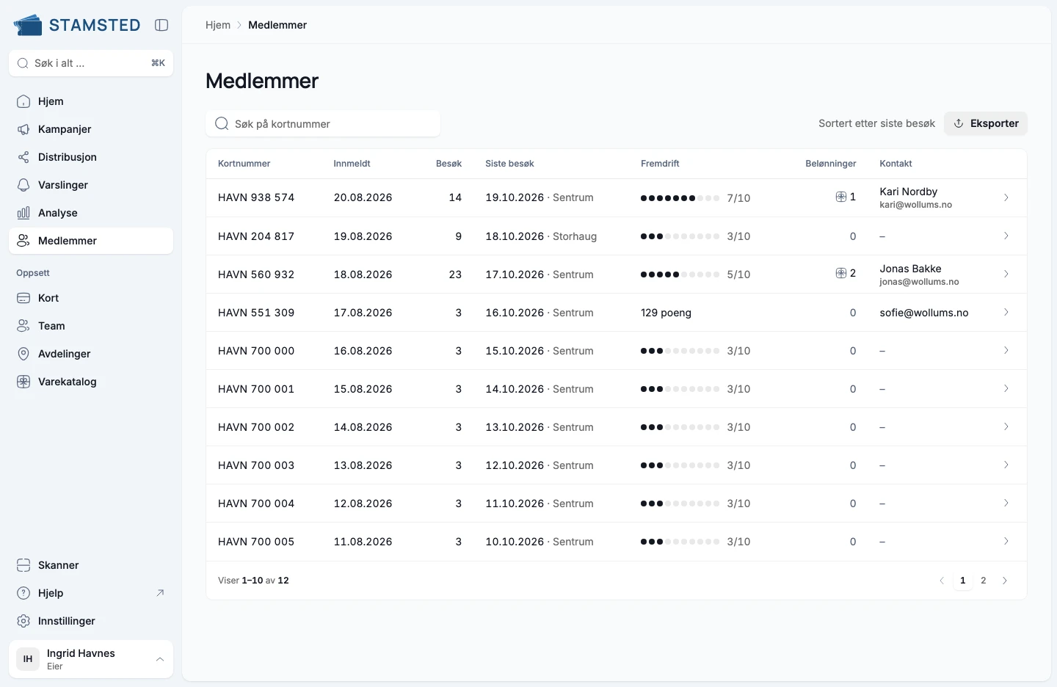Click the Hjelp question mark icon
Screen dimensions: 1057x687
(x=23, y=593)
